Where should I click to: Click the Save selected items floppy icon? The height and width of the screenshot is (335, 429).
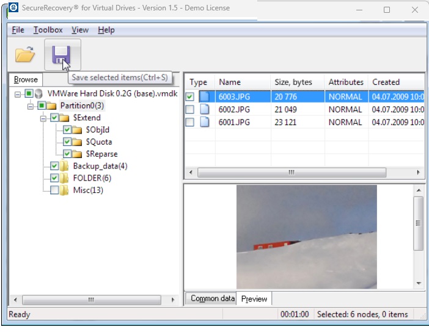point(62,56)
